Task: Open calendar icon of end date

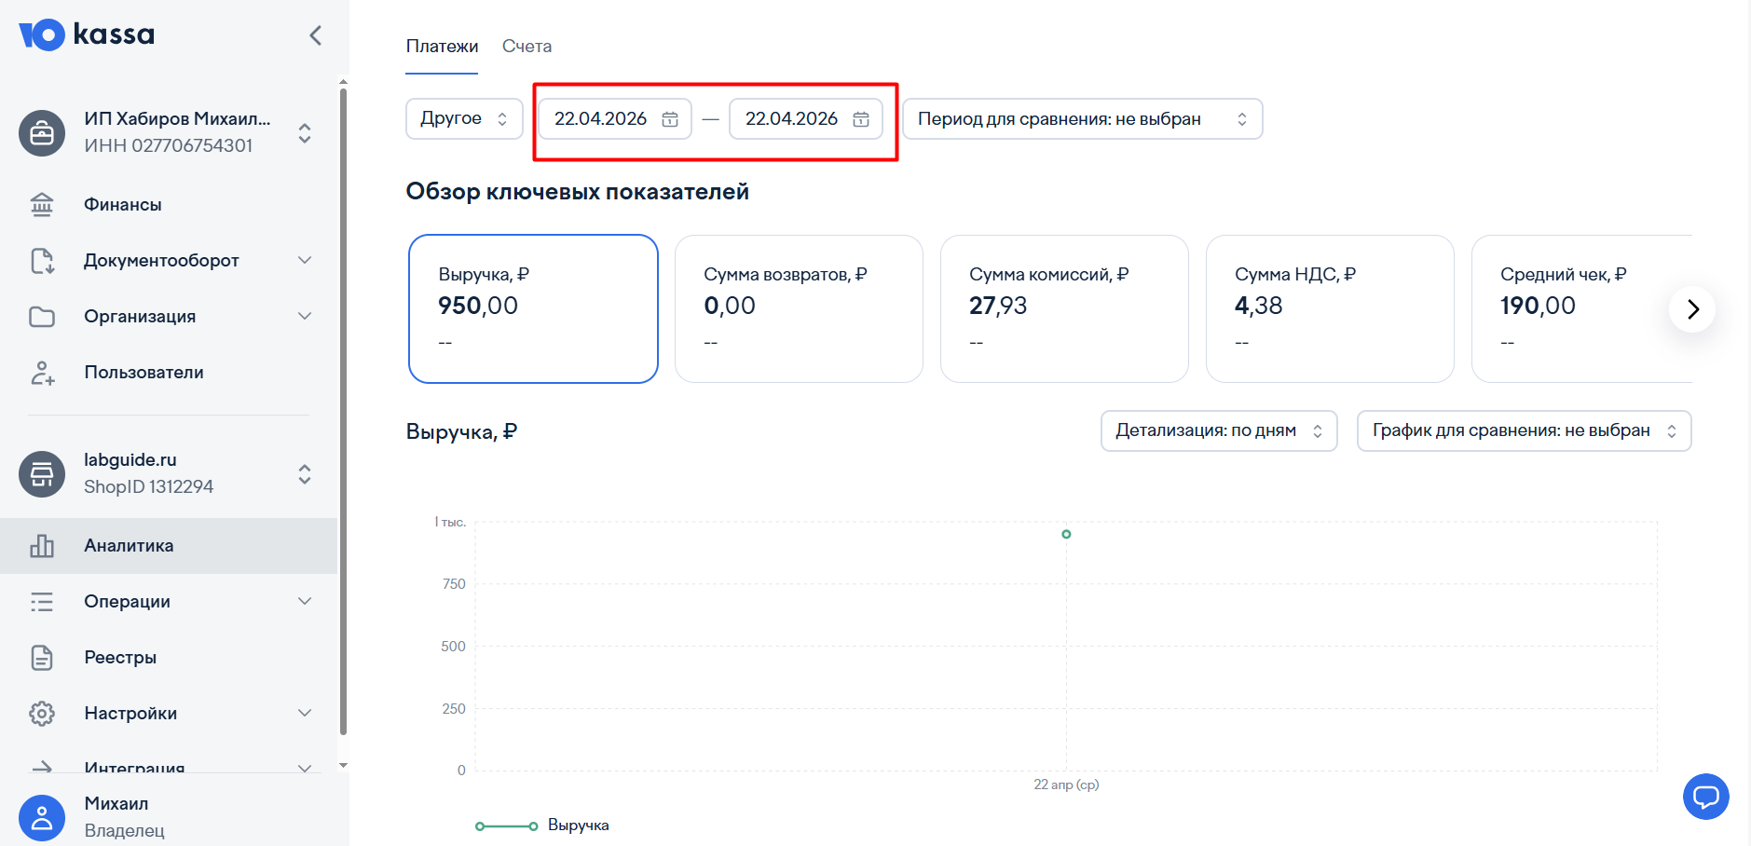Action: [861, 119]
